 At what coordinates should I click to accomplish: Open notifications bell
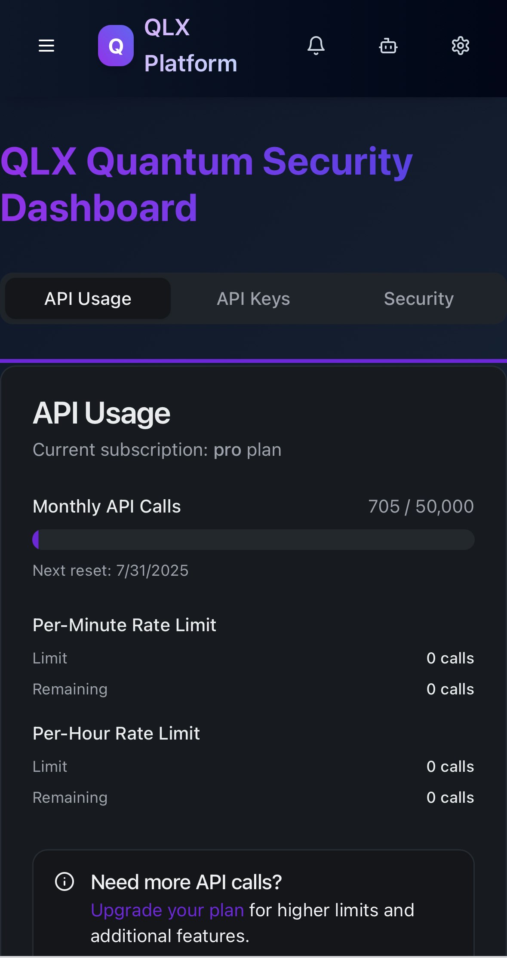click(x=316, y=46)
